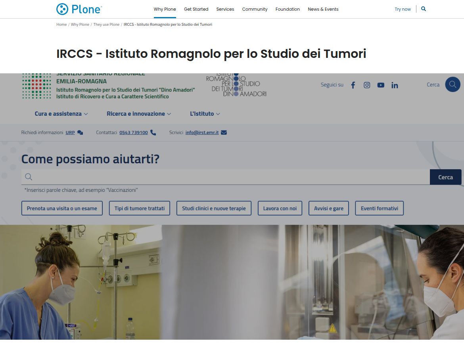Go to They use Plone breadcrumb
464x352 pixels.
point(106,25)
